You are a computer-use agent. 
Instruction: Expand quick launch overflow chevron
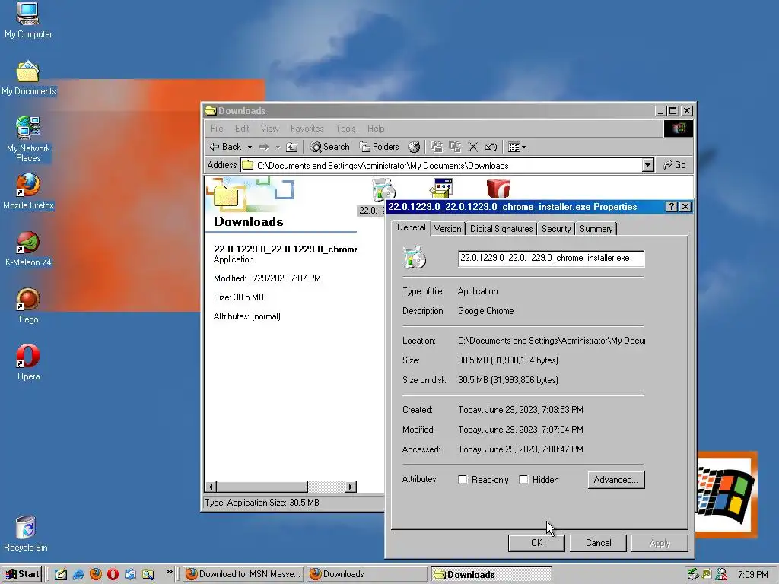pos(169,572)
